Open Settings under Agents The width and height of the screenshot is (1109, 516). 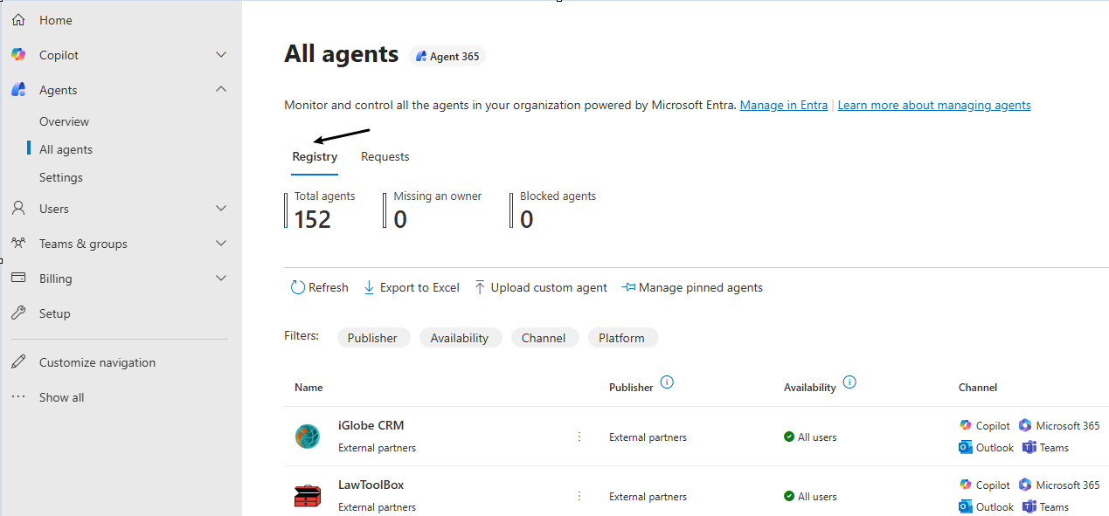pos(61,177)
